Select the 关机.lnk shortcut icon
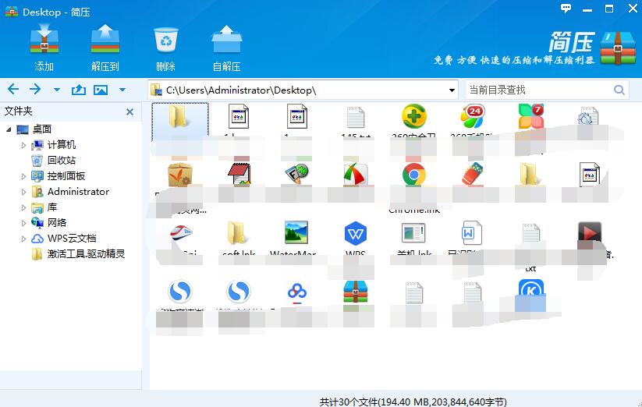This screenshot has width=642, height=407. 413,233
